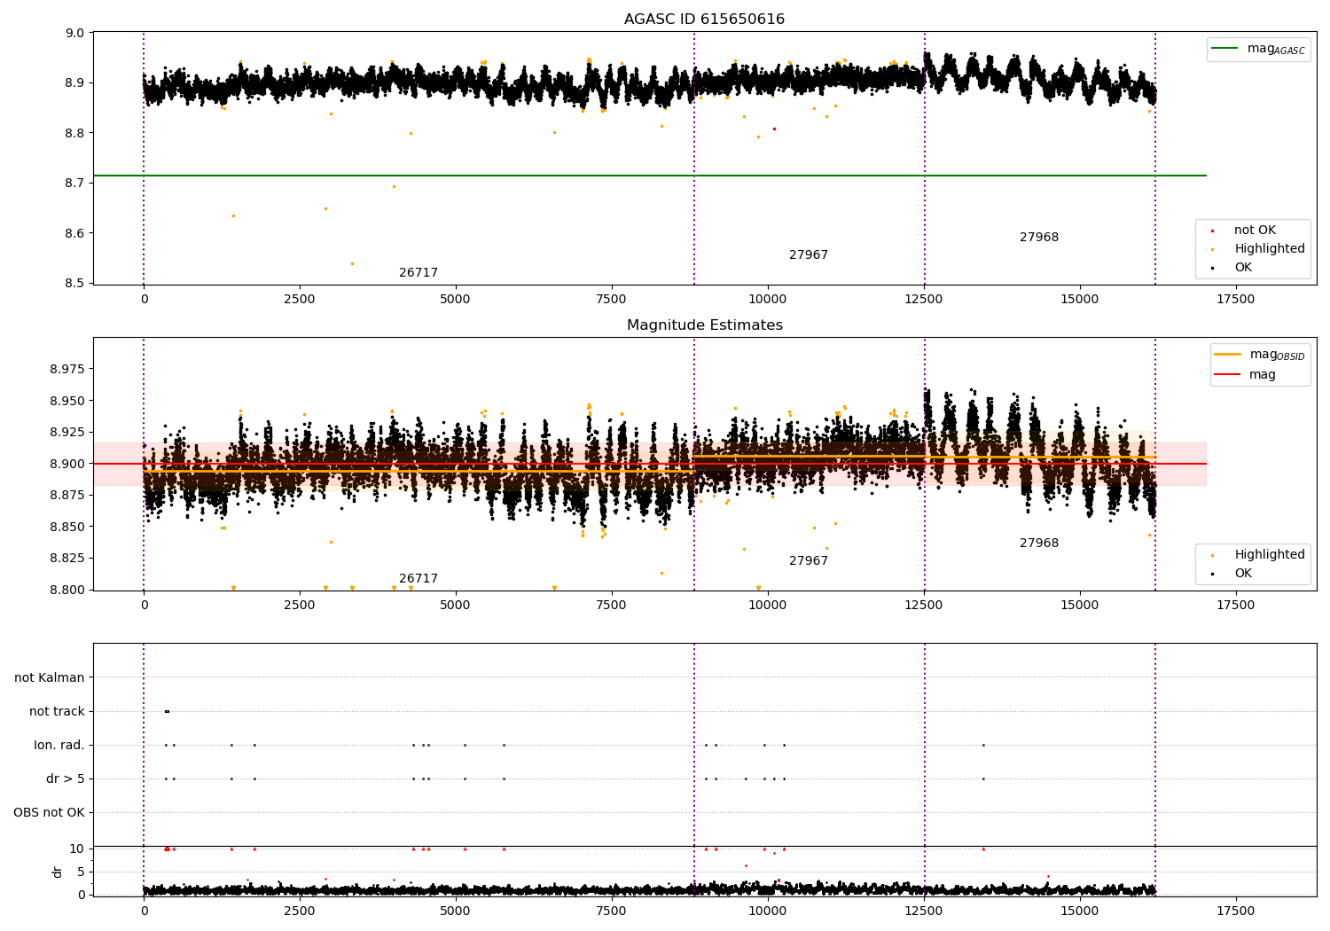This screenshot has width=1330, height=931.
Task: Click x-axis tick "7500" under the bottom plot
Action: (612, 911)
